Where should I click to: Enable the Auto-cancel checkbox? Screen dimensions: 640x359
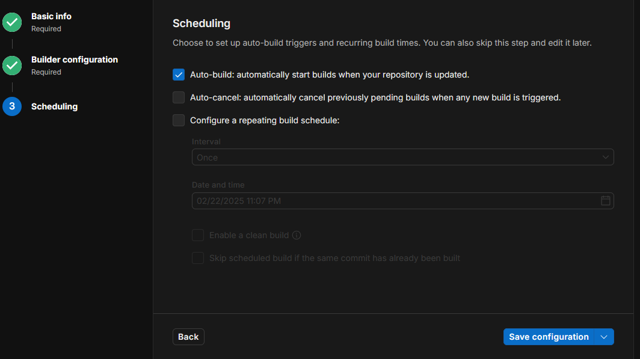point(179,97)
